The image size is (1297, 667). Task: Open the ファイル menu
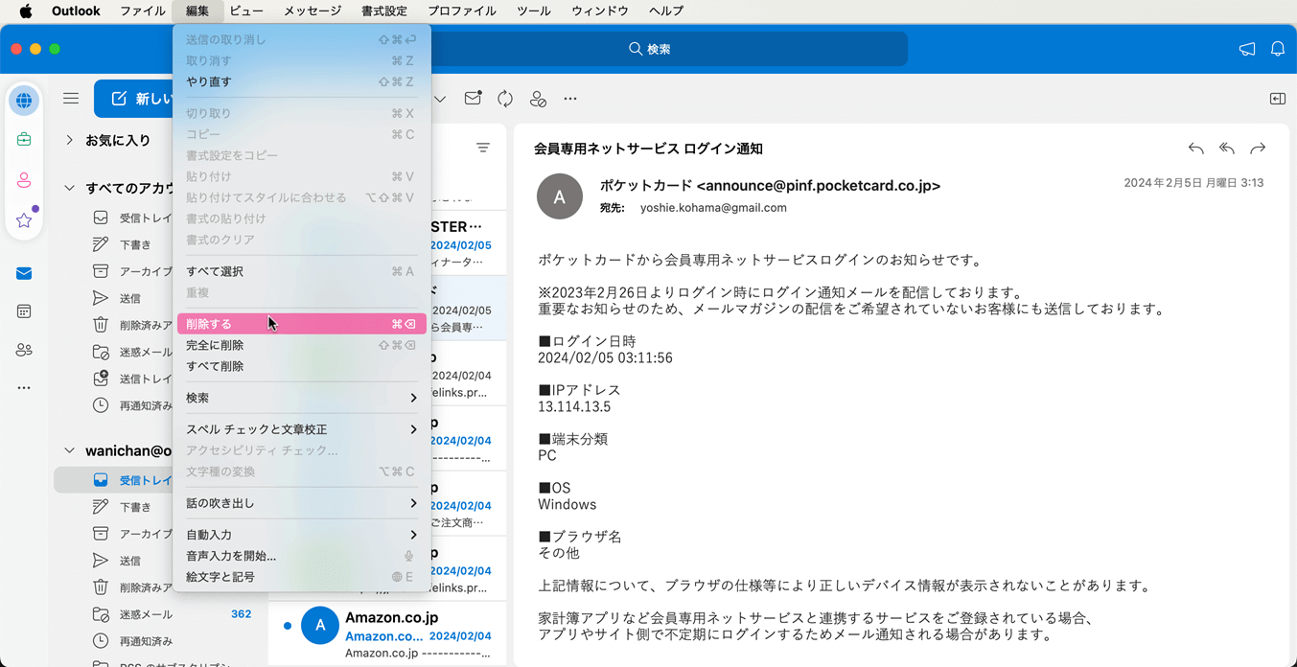pos(143,11)
